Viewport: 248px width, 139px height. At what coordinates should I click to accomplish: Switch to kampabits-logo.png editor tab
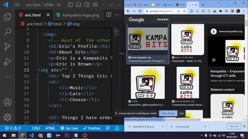(x=78, y=15)
